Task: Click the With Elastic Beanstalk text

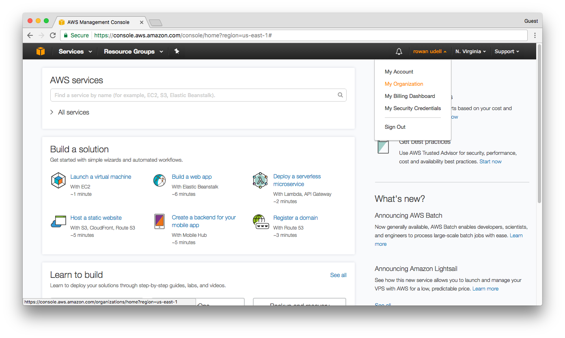Action: click(x=195, y=187)
